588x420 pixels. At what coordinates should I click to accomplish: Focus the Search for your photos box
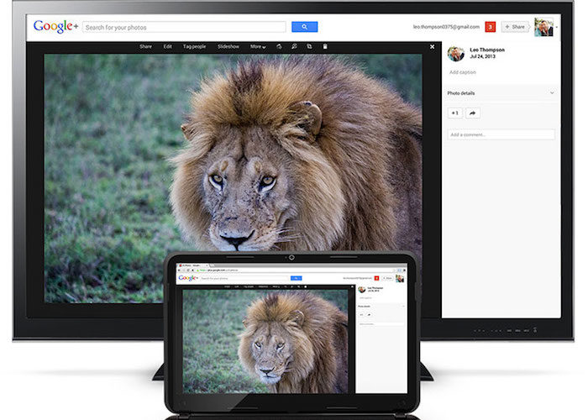pos(185,27)
